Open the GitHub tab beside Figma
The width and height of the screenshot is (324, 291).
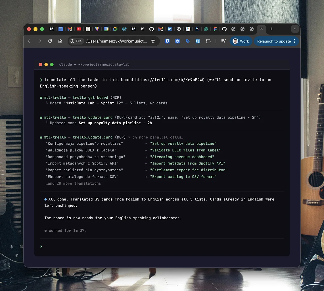pos(224,29)
